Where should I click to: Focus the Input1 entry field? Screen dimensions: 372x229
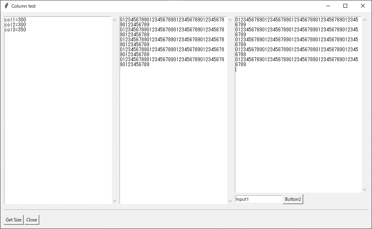point(258,199)
